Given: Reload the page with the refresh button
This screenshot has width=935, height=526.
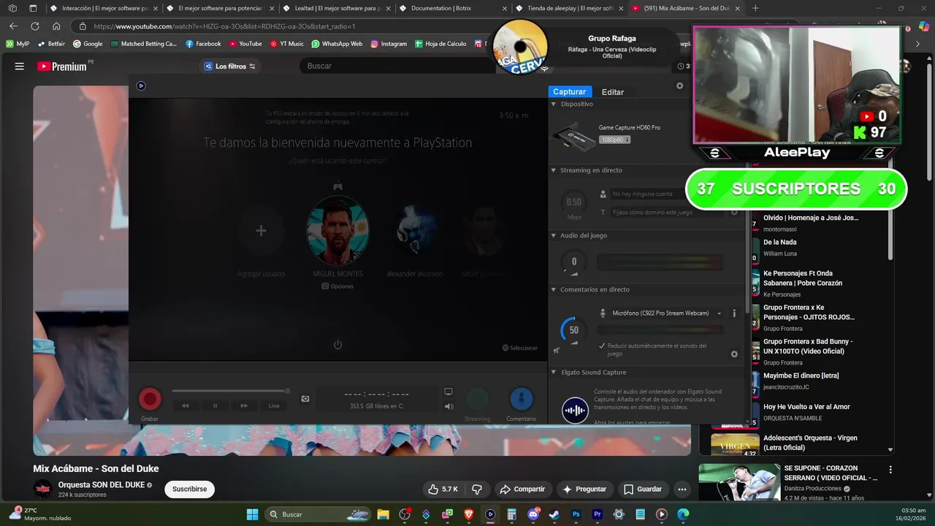Looking at the screenshot, I should tap(34, 26).
